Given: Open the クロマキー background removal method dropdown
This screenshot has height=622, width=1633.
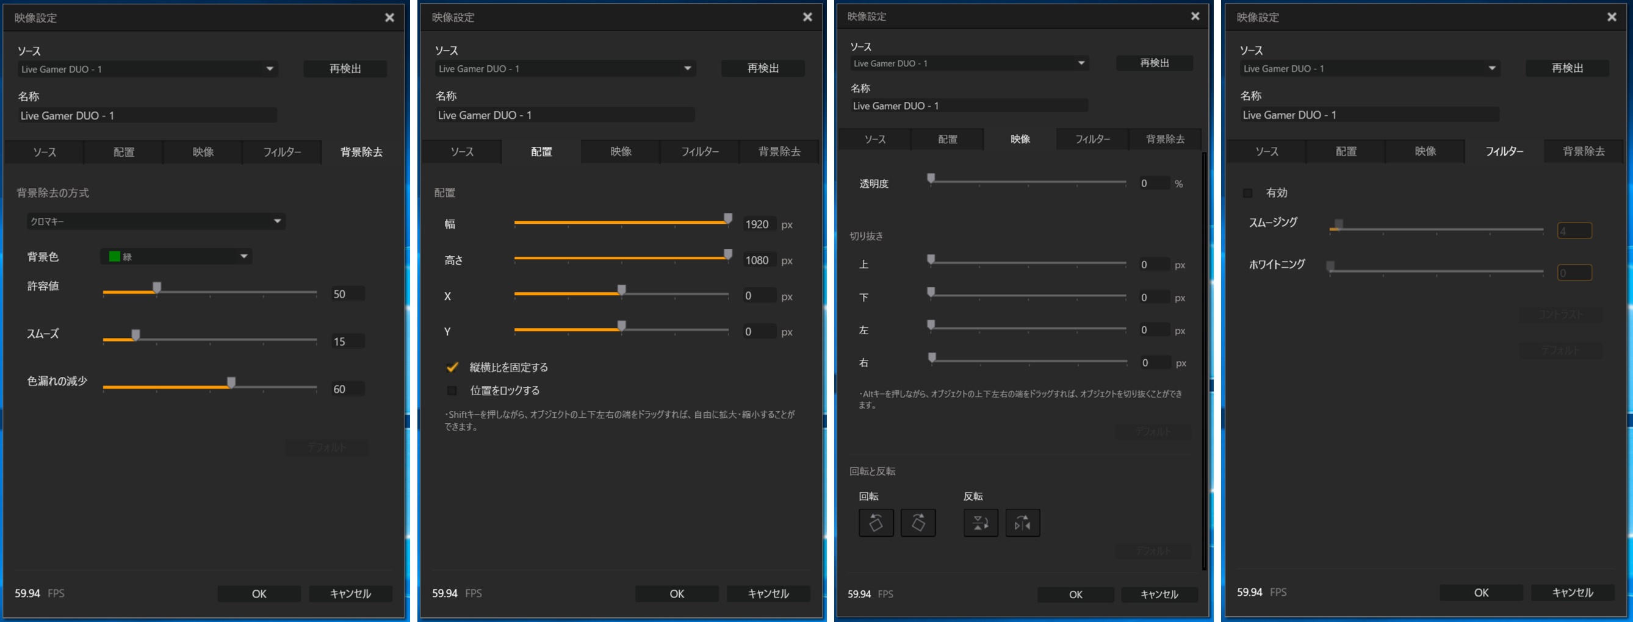Looking at the screenshot, I should click(156, 221).
